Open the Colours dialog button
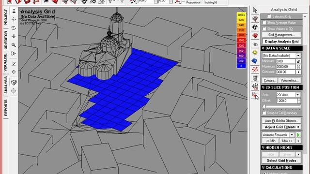This screenshot has height=174, width=310. tap(270, 81)
